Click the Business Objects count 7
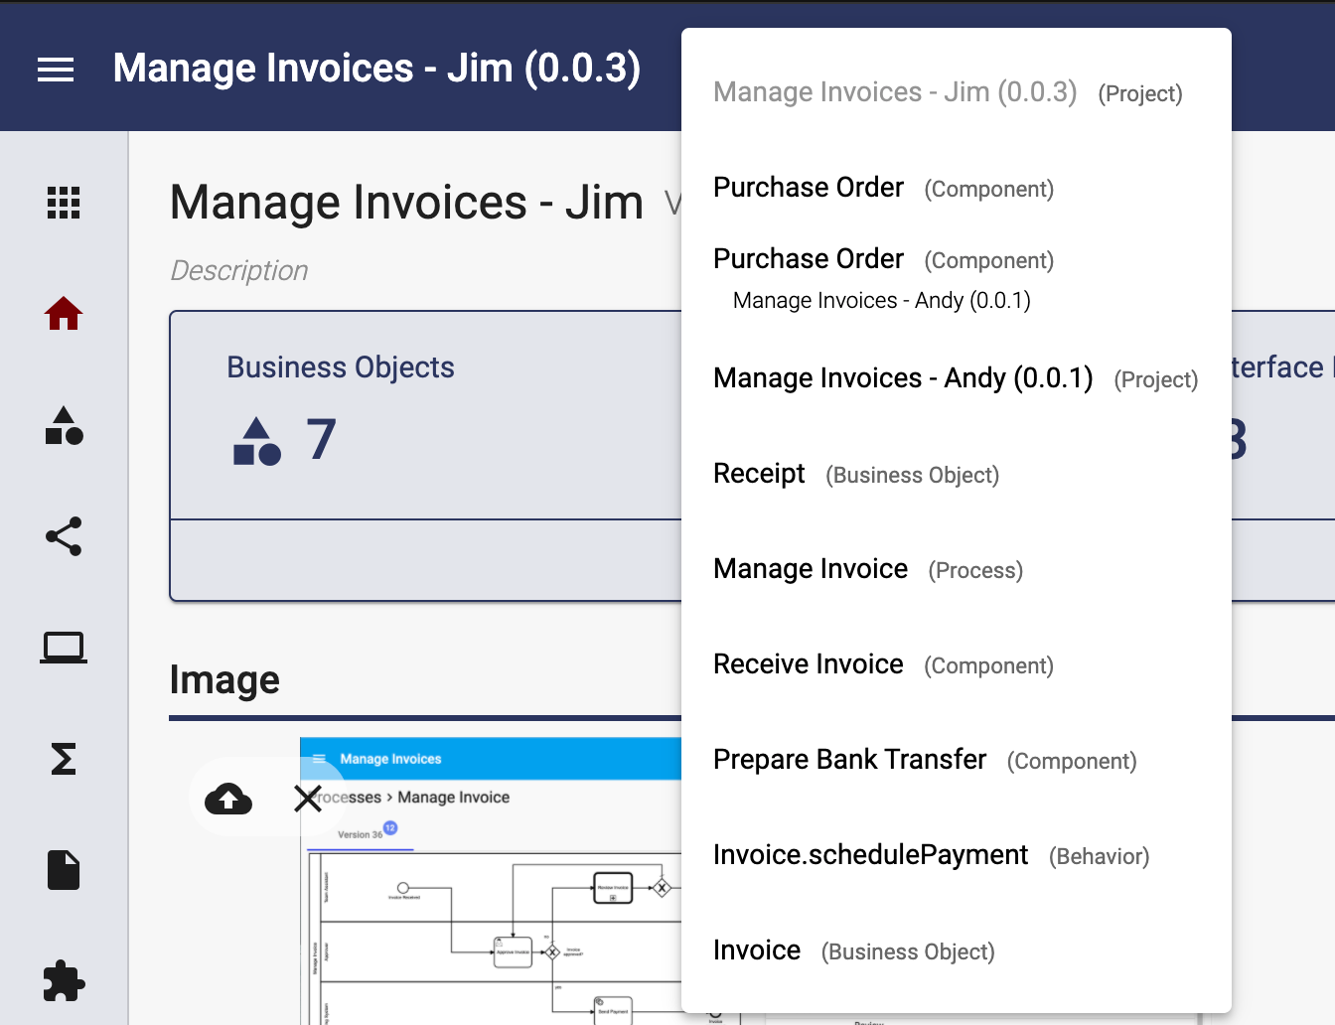 tap(322, 439)
